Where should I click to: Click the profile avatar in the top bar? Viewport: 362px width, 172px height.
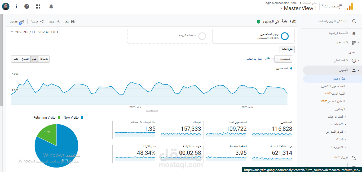pos(6,6)
